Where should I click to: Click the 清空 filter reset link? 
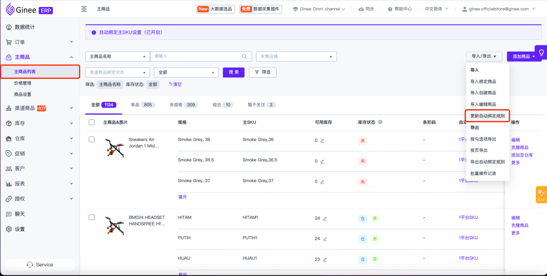coord(175,84)
